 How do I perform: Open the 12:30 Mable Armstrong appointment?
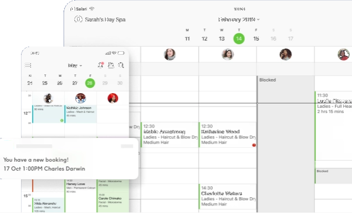[x=170, y=134]
